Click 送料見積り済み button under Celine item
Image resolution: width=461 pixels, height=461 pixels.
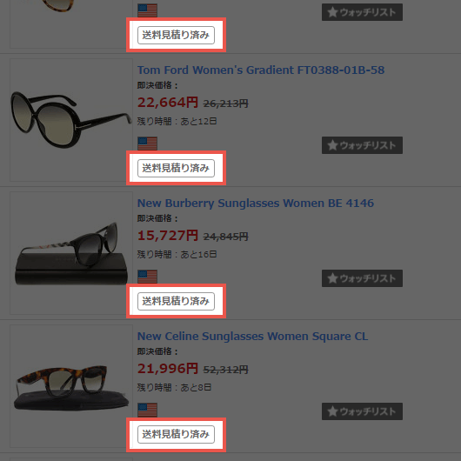(x=176, y=434)
